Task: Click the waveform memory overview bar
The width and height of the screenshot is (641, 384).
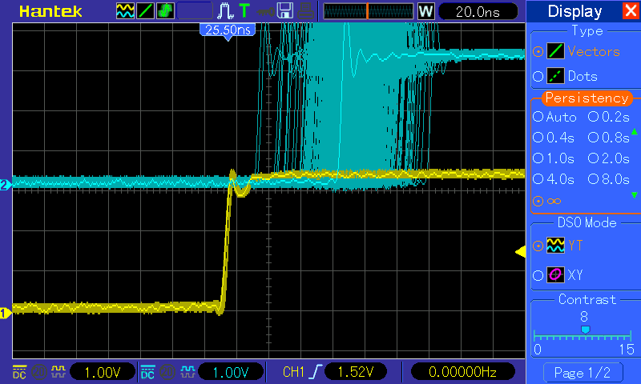Action: point(369,11)
